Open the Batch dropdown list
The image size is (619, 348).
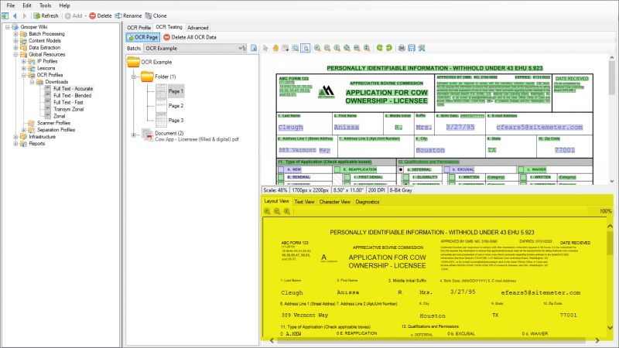[x=241, y=48]
